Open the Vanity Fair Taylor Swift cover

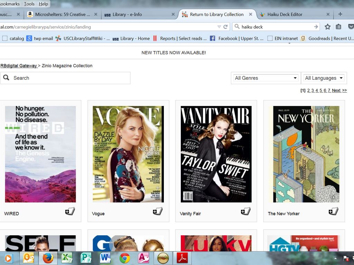coord(216,154)
